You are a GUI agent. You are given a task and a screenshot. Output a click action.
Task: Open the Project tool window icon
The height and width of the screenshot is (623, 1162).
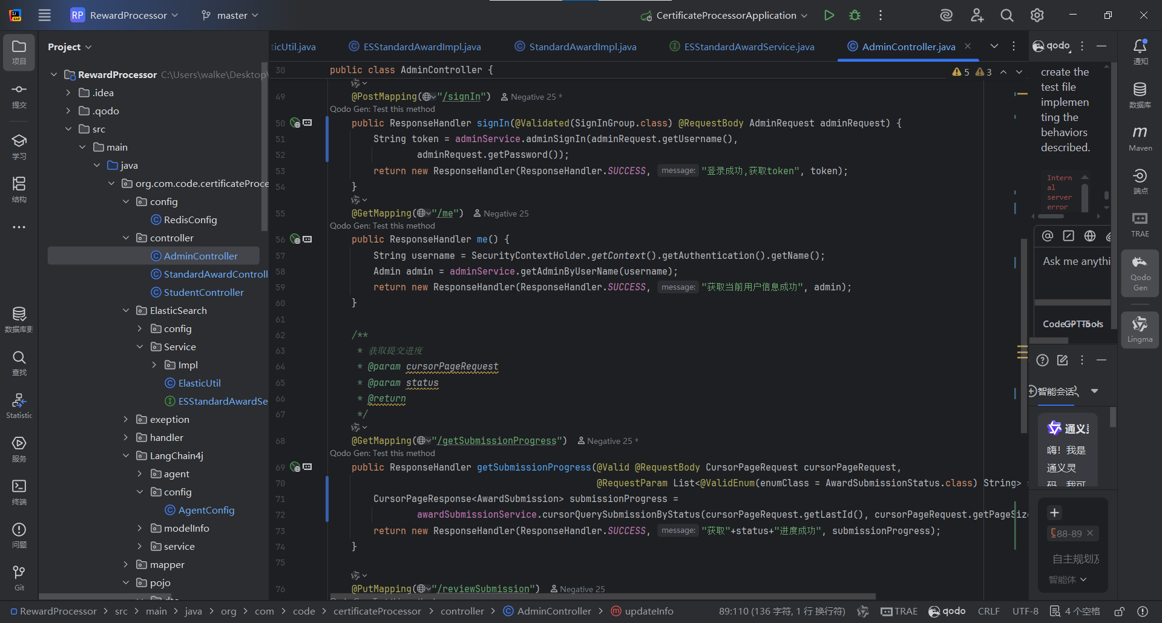click(x=19, y=52)
